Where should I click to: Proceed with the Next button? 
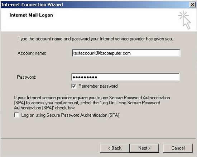click(x=144, y=148)
